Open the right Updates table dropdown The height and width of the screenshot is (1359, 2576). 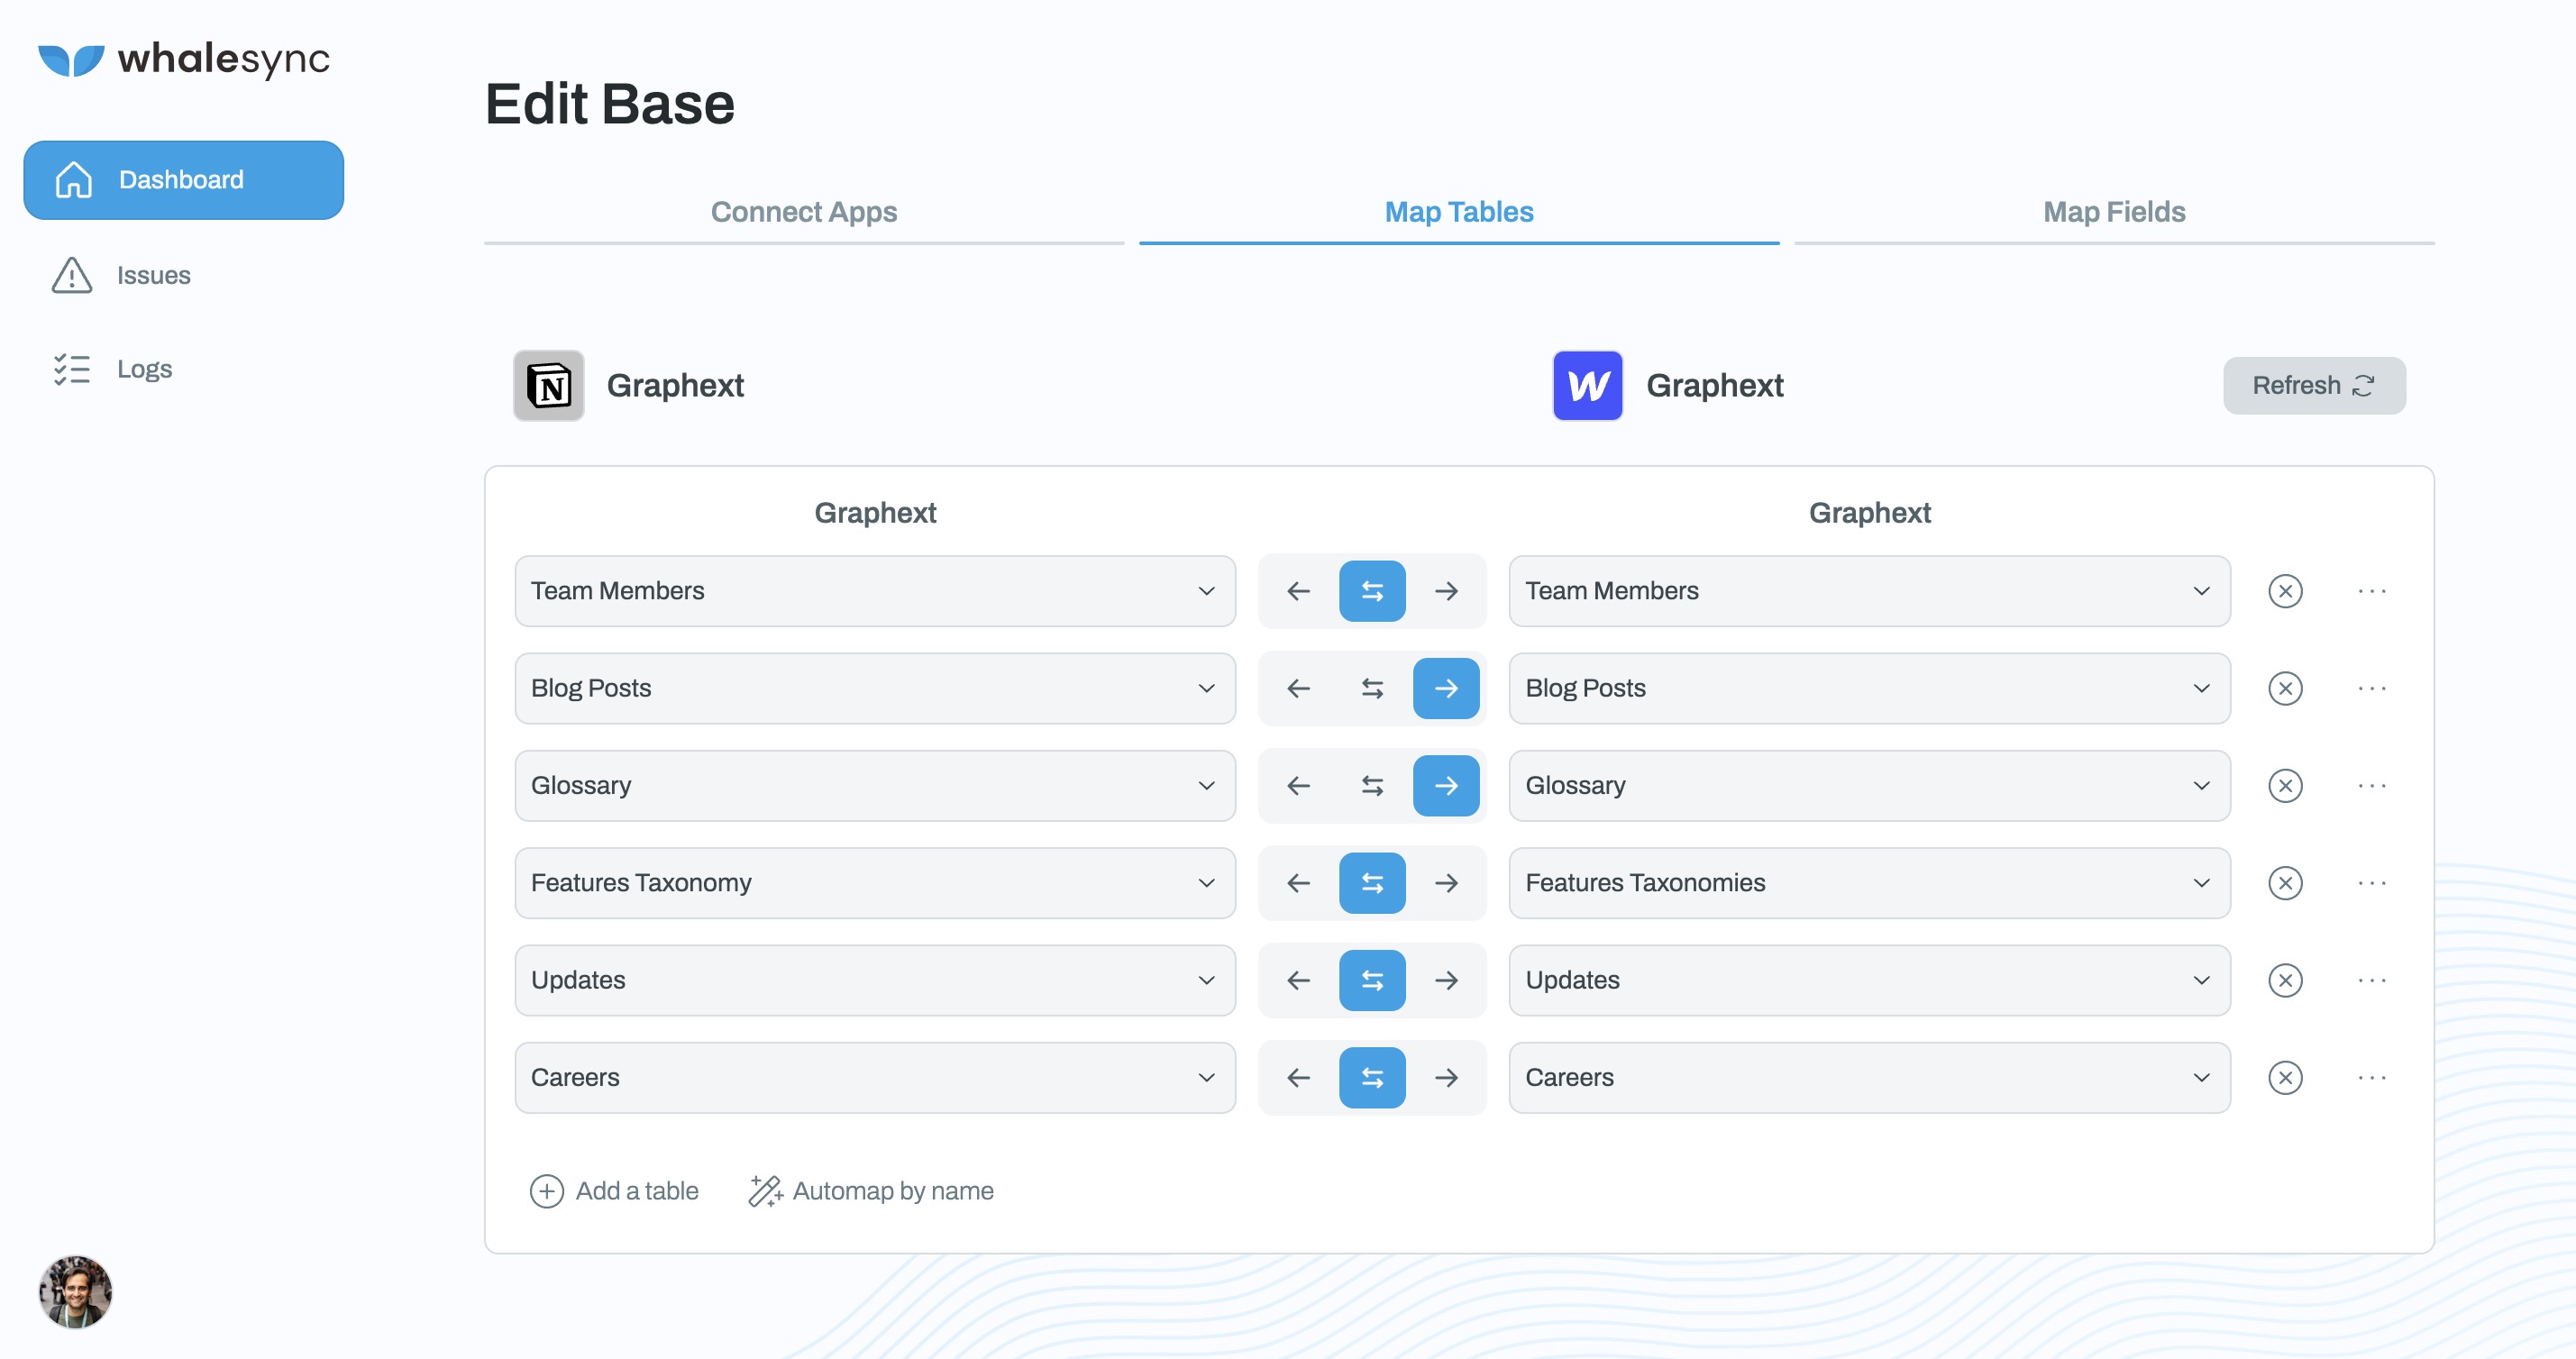click(x=1868, y=981)
